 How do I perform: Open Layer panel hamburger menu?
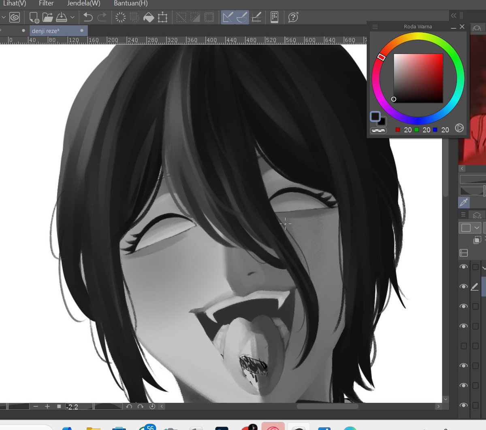click(x=463, y=215)
